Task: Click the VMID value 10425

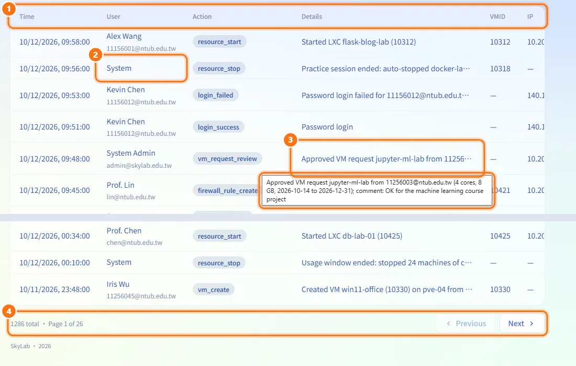Action: click(500, 236)
